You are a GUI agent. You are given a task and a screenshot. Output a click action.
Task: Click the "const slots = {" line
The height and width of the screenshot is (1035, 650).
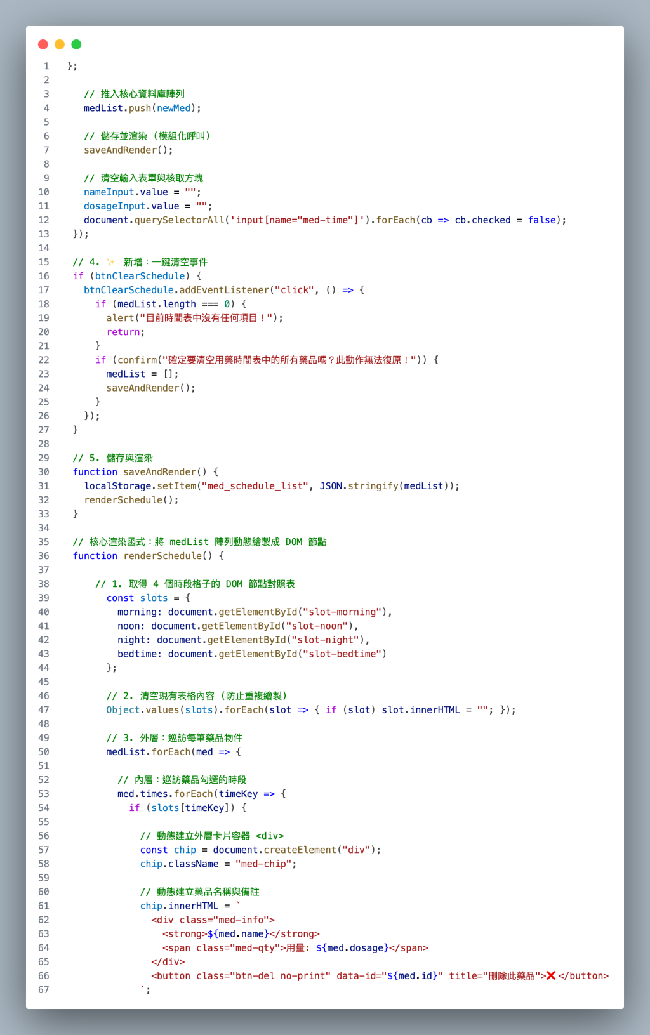(148, 598)
